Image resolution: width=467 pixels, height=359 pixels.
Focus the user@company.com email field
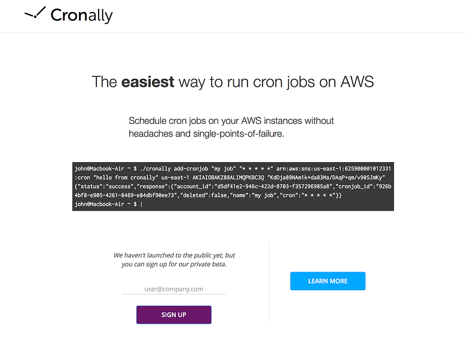click(x=173, y=289)
